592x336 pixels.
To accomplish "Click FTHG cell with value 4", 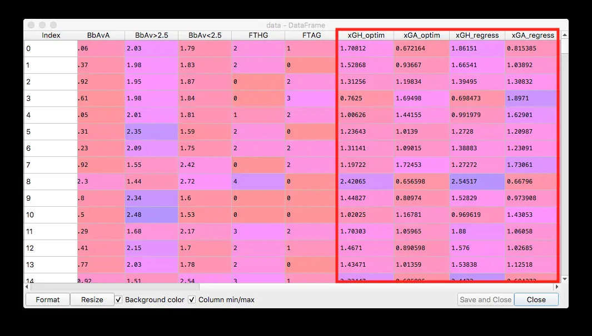I will [x=258, y=181].
